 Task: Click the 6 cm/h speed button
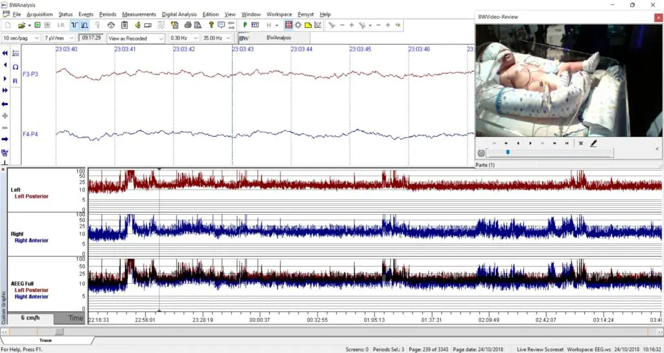(30, 318)
